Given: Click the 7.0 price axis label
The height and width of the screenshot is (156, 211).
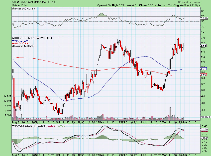Looking at the screenshot, I should (203, 38).
